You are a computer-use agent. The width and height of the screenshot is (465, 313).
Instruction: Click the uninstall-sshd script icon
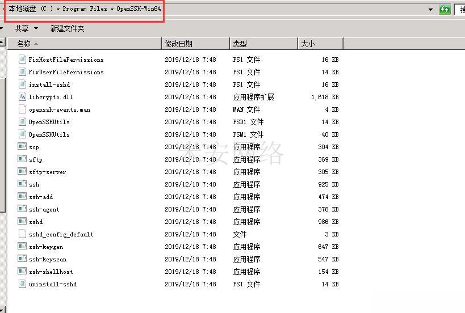tap(22, 284)
